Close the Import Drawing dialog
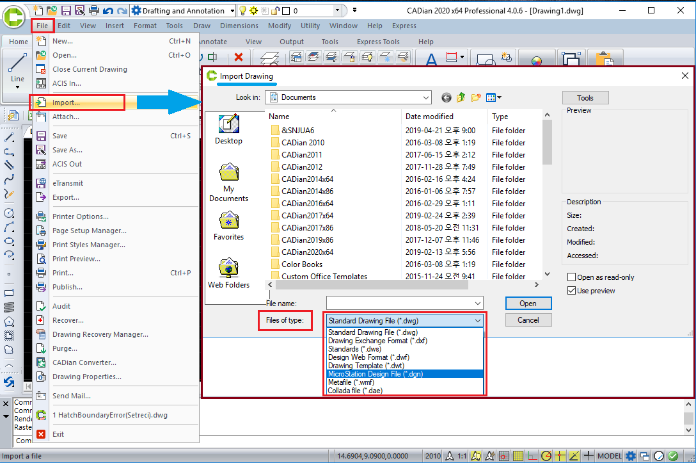The image size is (696, 463). click(685, 76)
